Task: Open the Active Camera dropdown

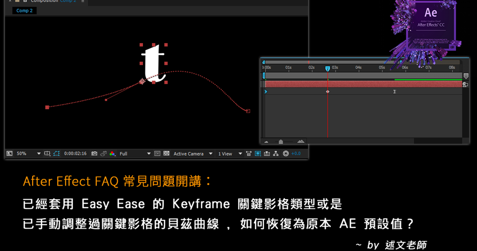Action: (193, 153)
